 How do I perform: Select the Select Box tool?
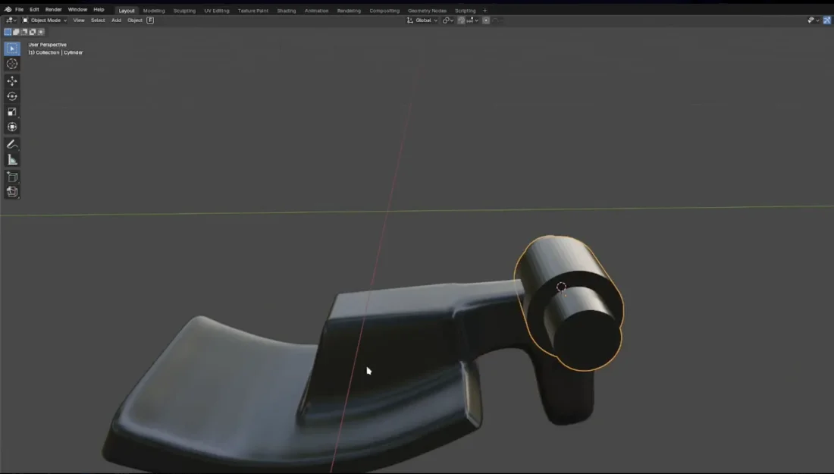tap(12, 49)
